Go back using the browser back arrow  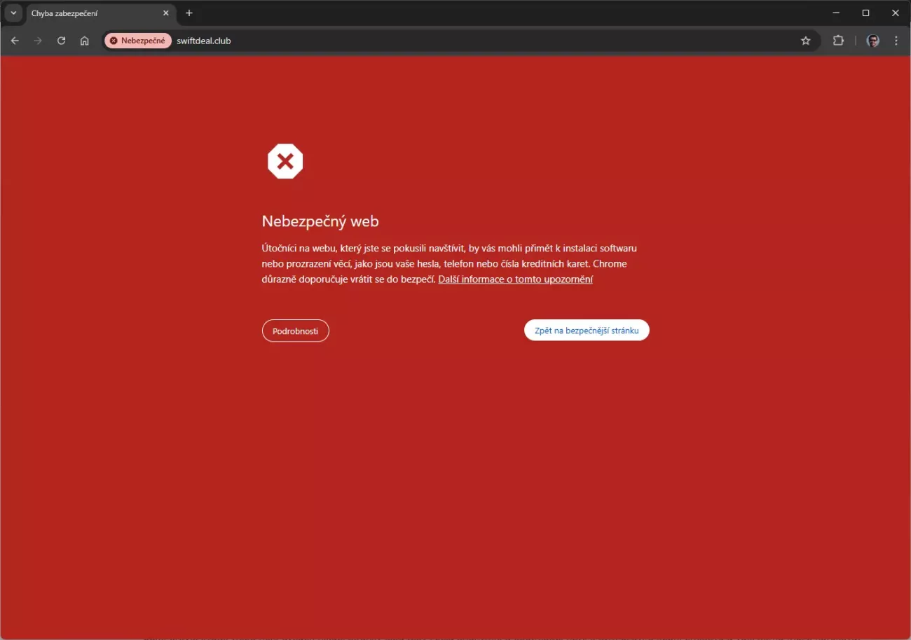click(15, 41)
